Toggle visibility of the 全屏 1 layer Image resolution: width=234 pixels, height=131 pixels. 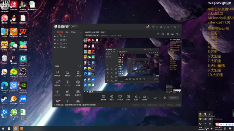click(x=55, y=47)
